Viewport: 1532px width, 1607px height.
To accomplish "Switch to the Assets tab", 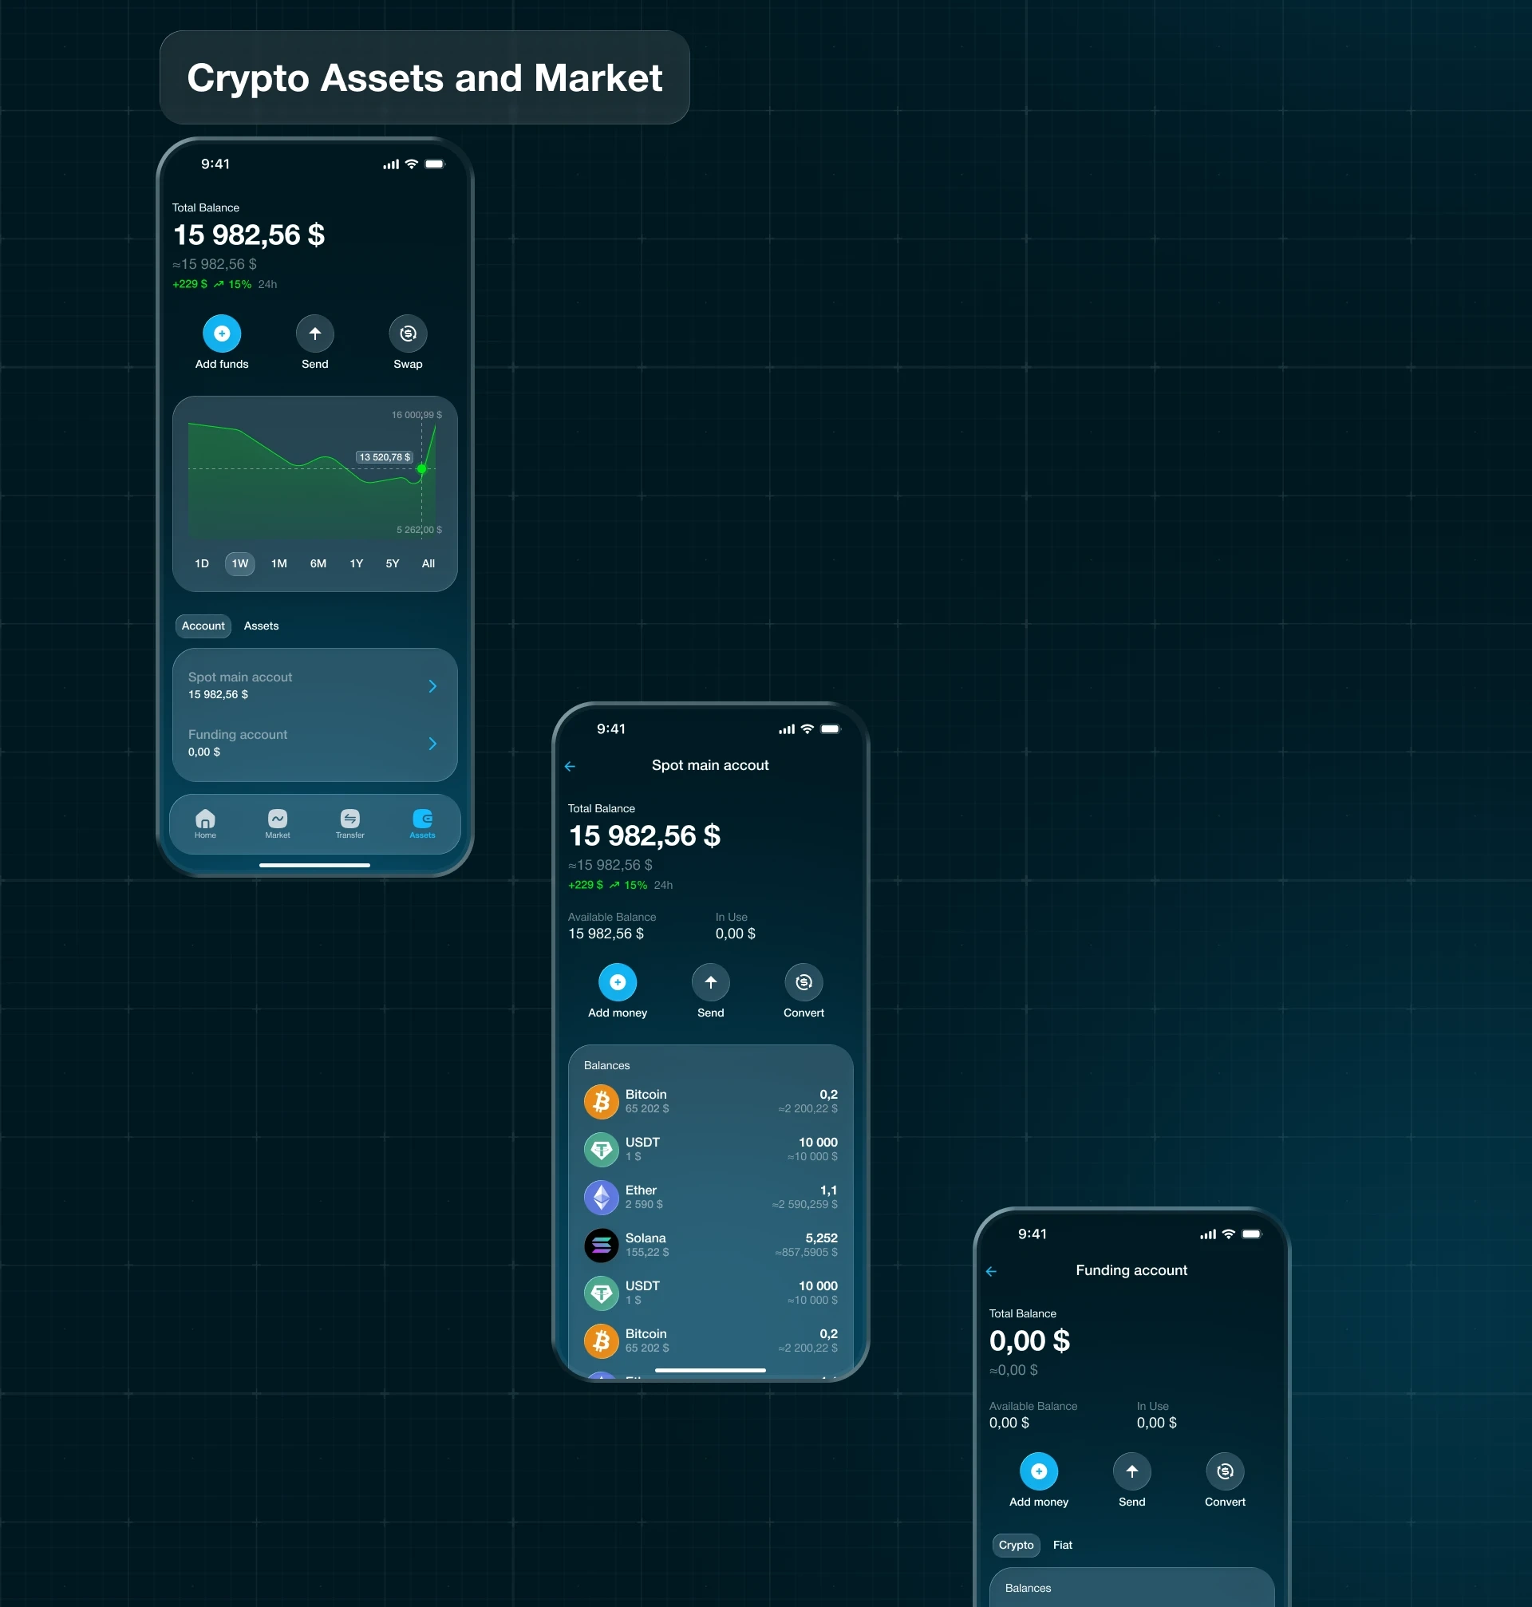I will (260, 626).
